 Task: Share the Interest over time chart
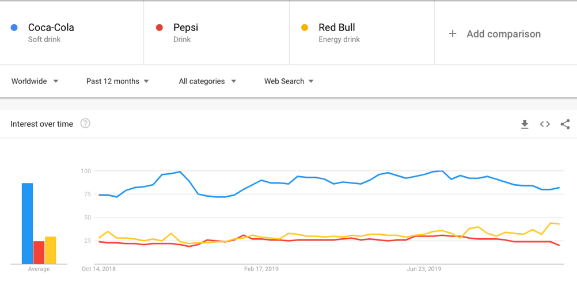click(x=565, y=124)
